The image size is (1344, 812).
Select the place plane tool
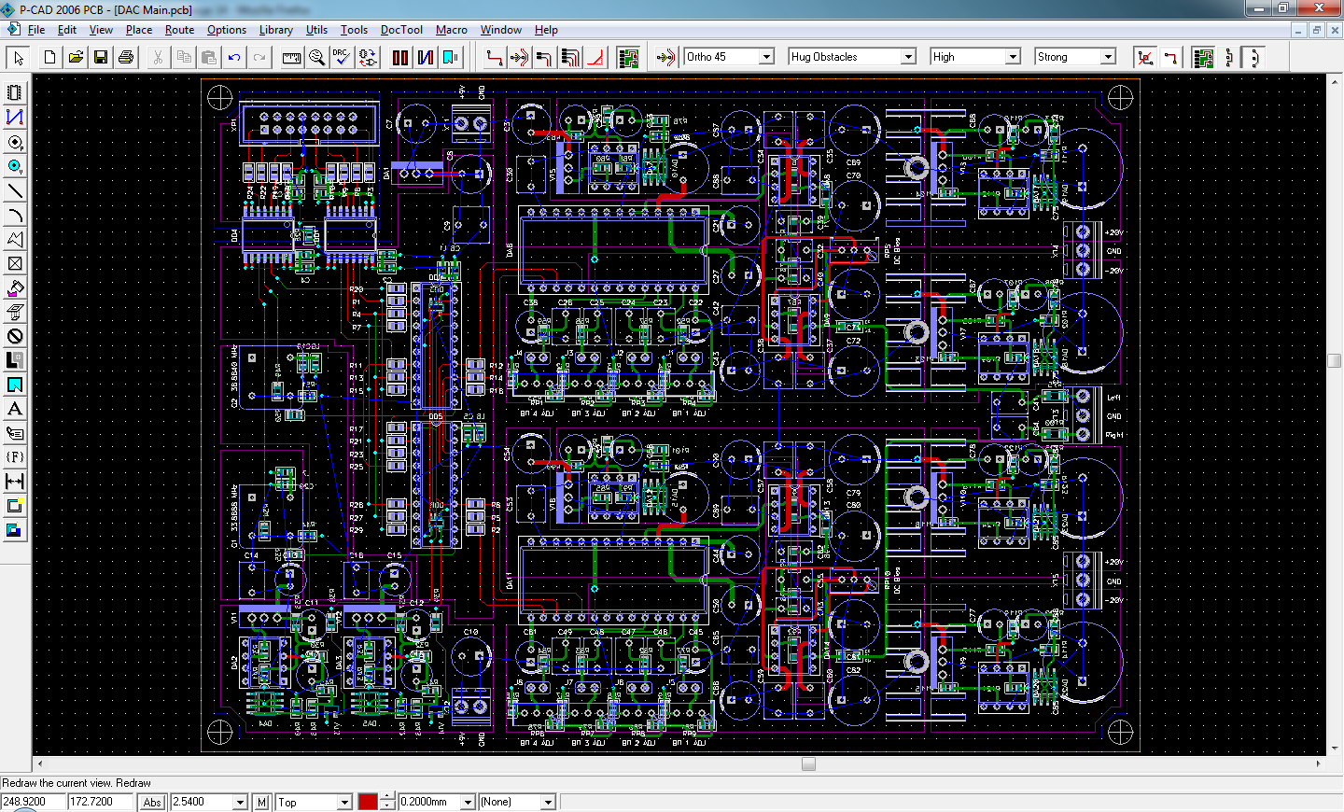click(x=15, y=360)
